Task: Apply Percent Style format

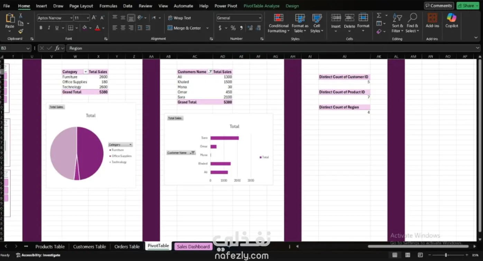Action: click(x=233, y=28)
